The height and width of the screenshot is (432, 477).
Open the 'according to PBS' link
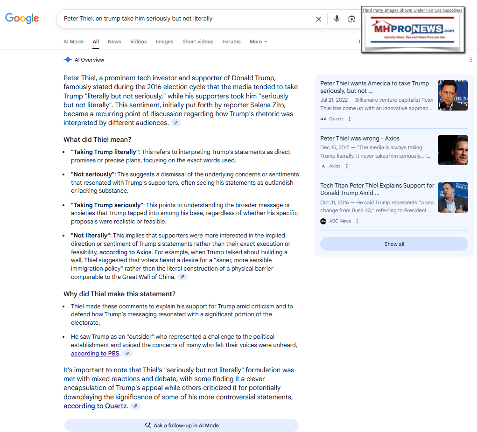point(95,353)
